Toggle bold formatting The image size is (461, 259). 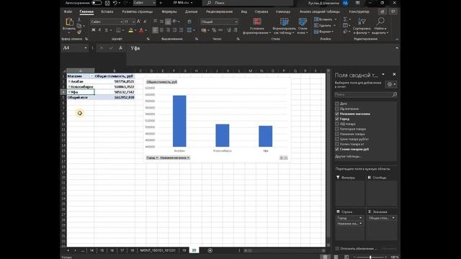tap(94, 30)
